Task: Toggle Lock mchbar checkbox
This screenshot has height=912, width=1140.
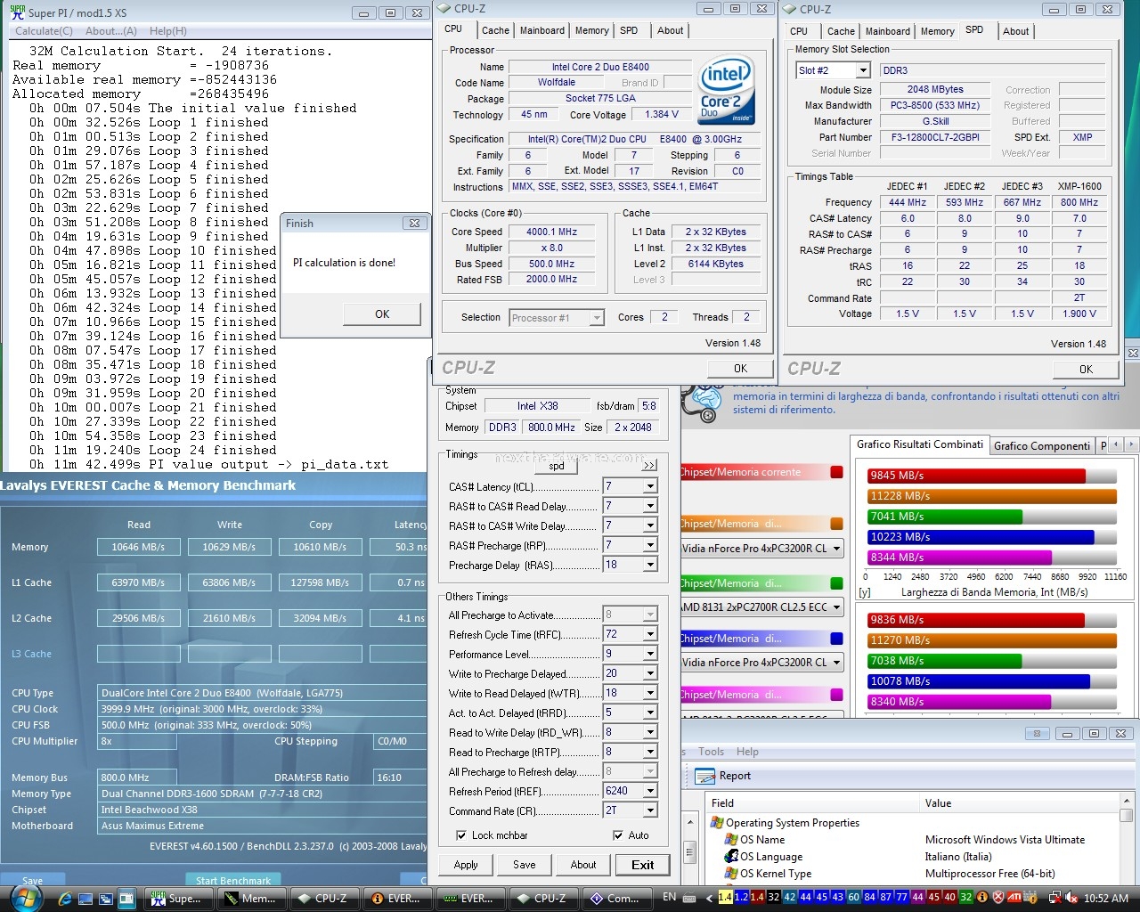Action: coord(460,835)
